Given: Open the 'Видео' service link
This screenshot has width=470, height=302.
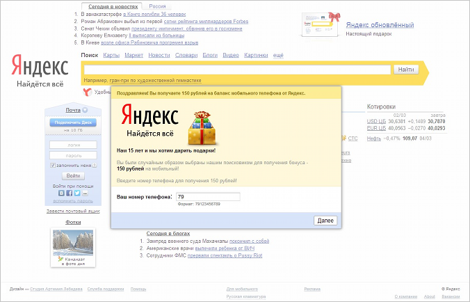Looking at the screenshot, I should (x=231, y=55).
